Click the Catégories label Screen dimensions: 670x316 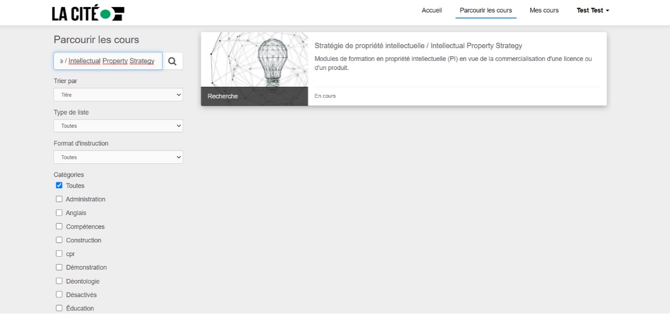(69, 174)
